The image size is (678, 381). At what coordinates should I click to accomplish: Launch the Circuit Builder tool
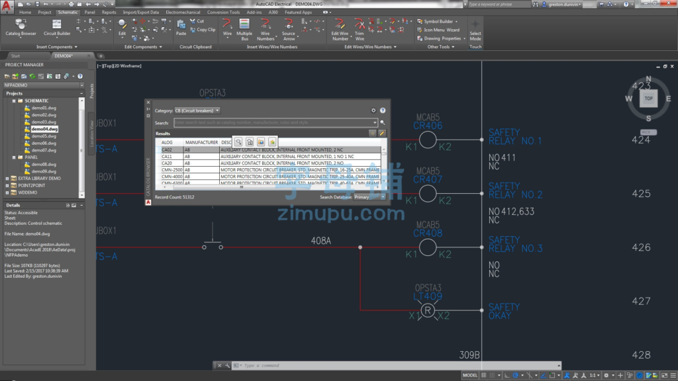coord(57,28)
